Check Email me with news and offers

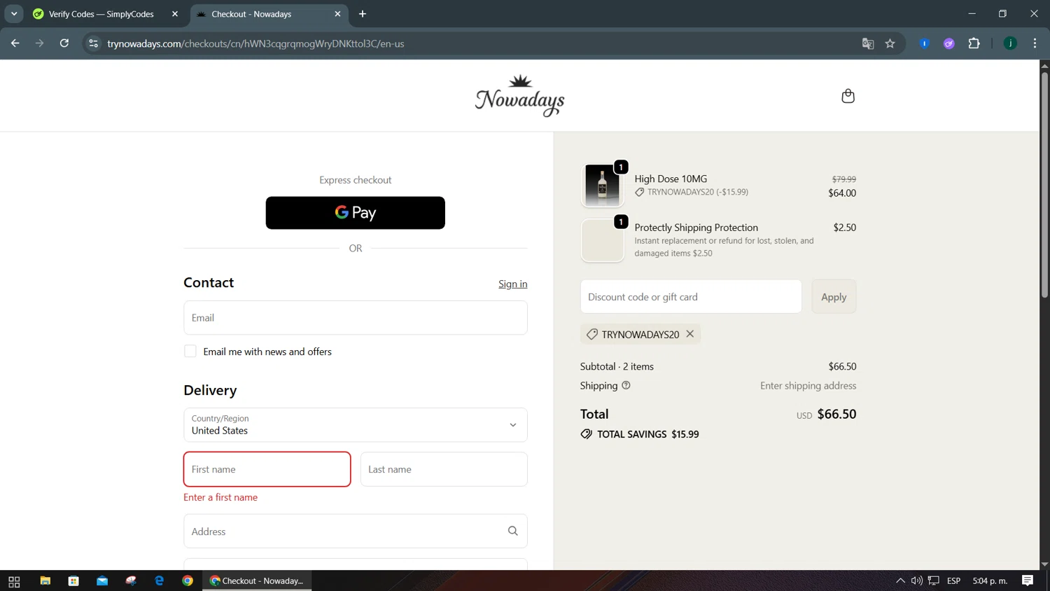coord(190,352)
